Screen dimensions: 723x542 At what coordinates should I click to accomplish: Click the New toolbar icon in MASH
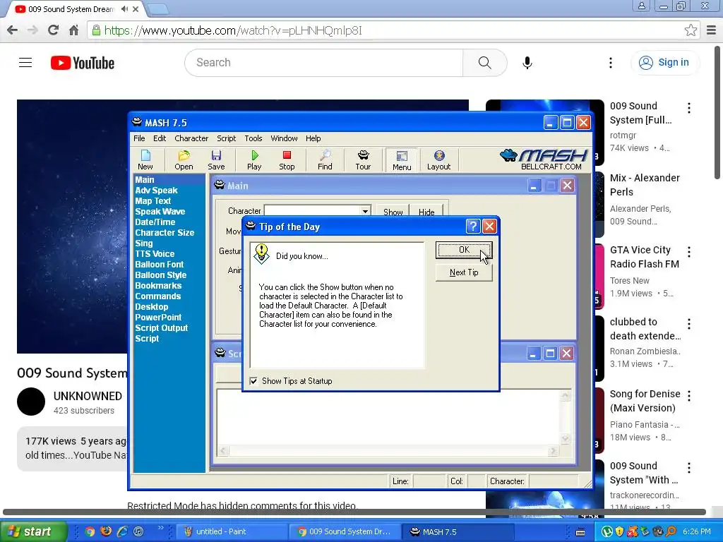[x=145, y=160]
